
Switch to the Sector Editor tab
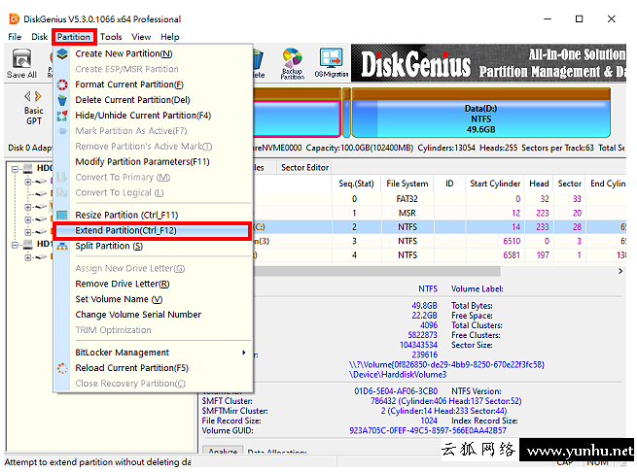pos(304,168)
